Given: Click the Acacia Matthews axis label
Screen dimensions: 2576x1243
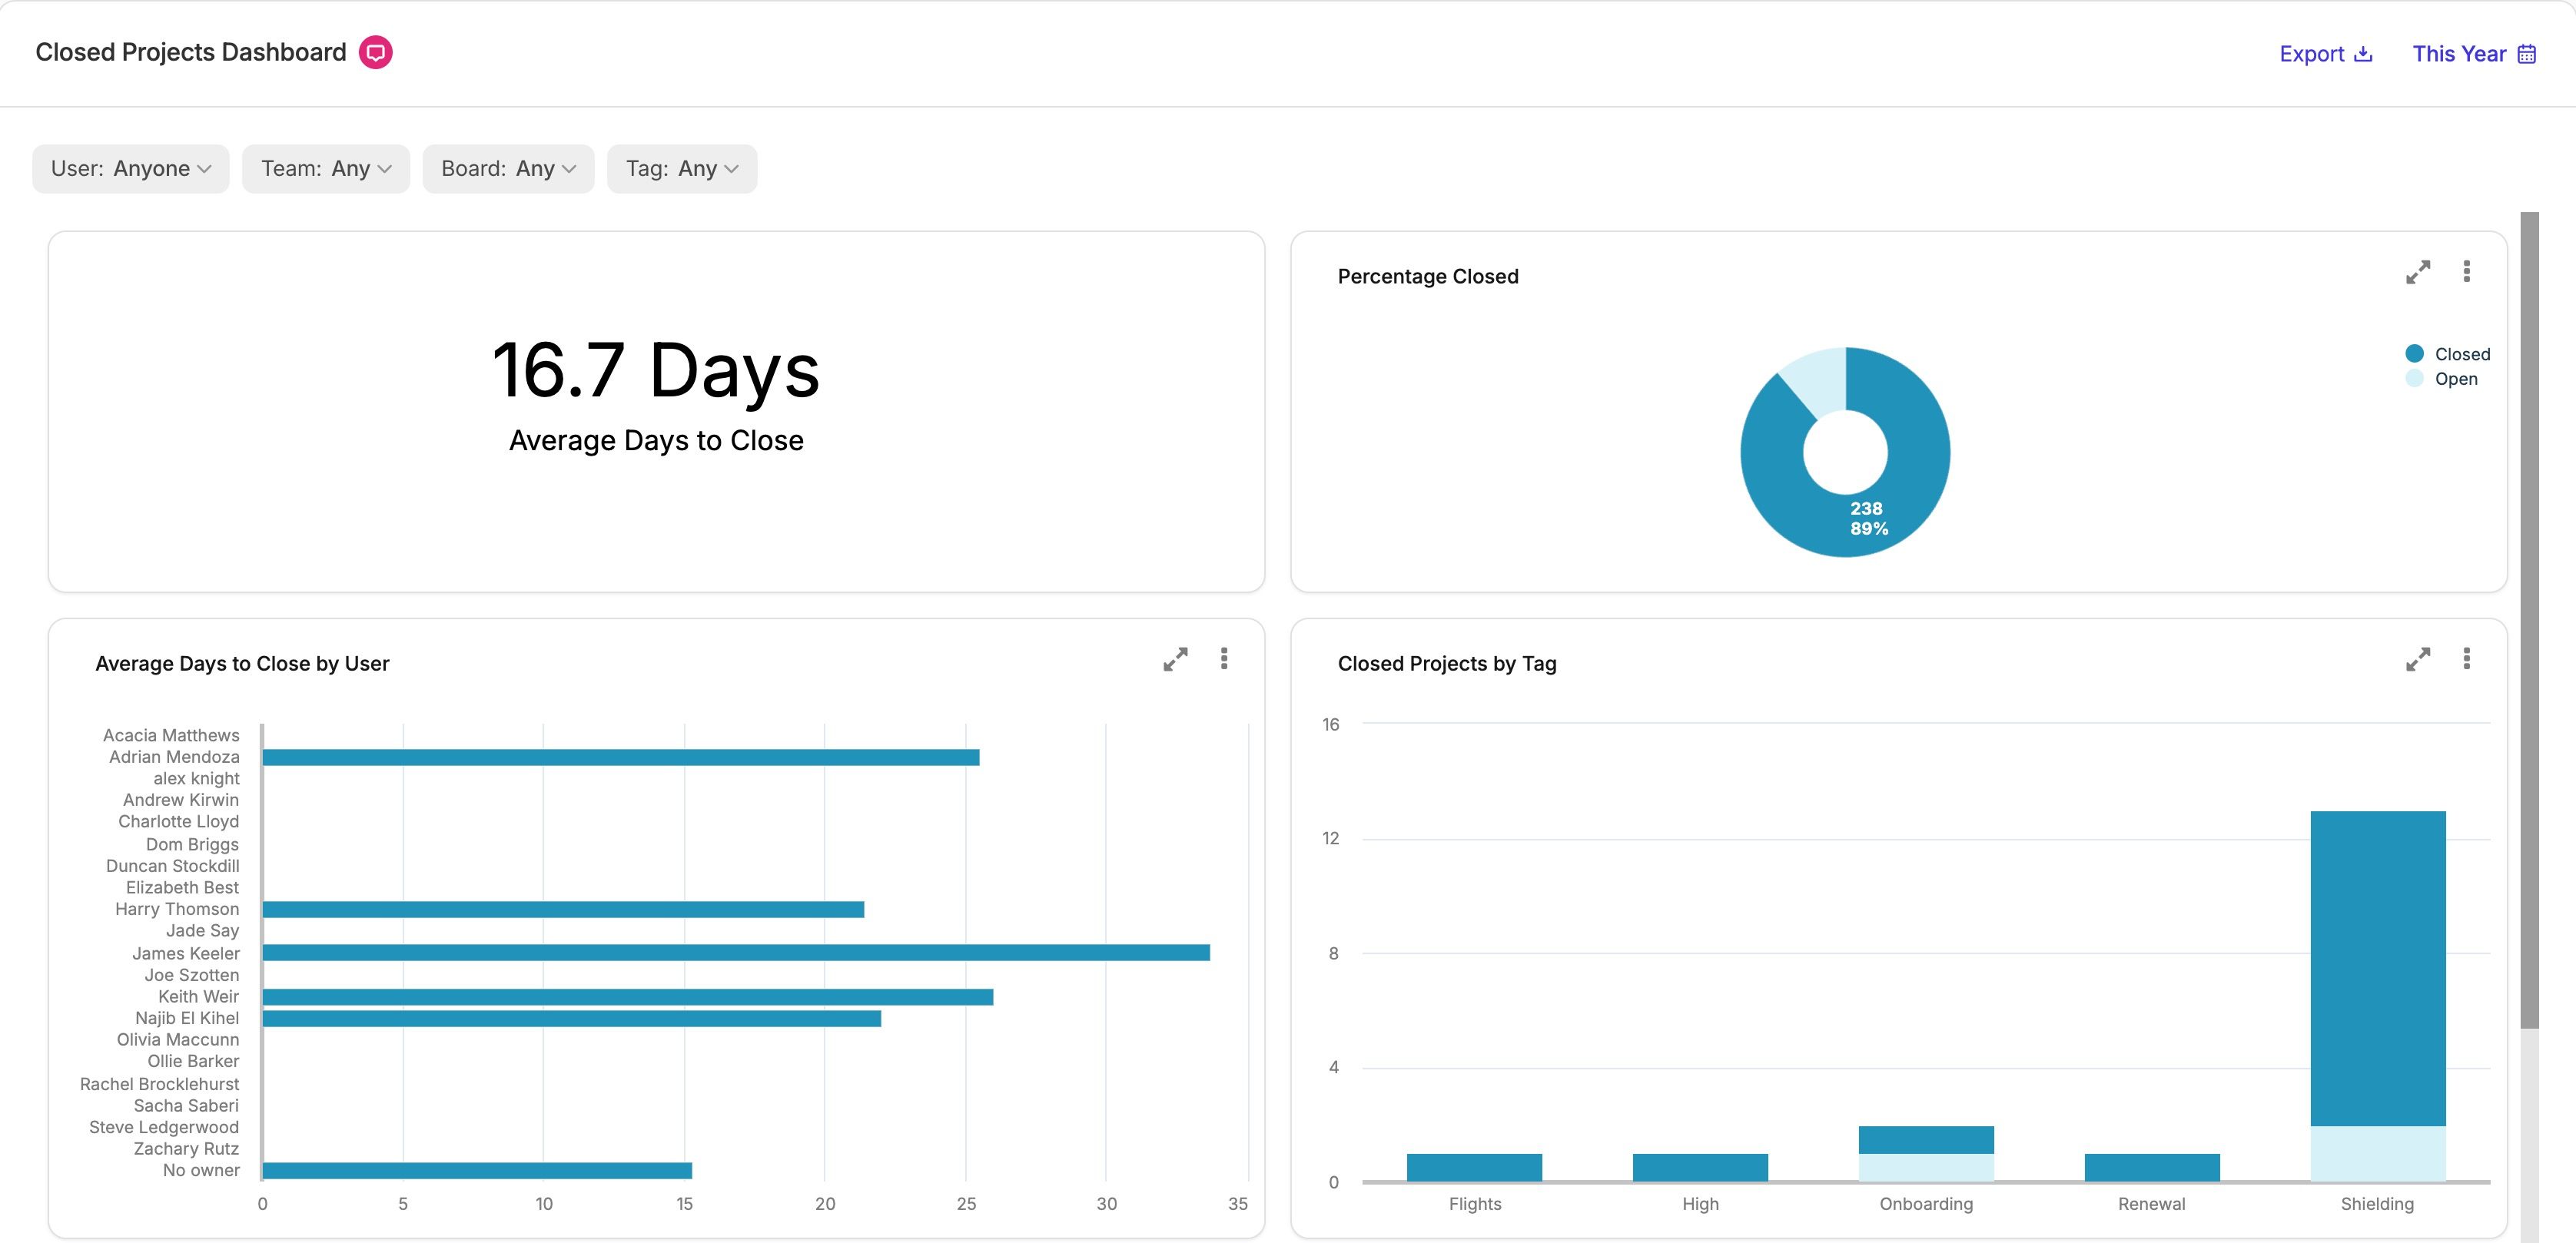Looking at the screenshot, I should tap(171, 736).
